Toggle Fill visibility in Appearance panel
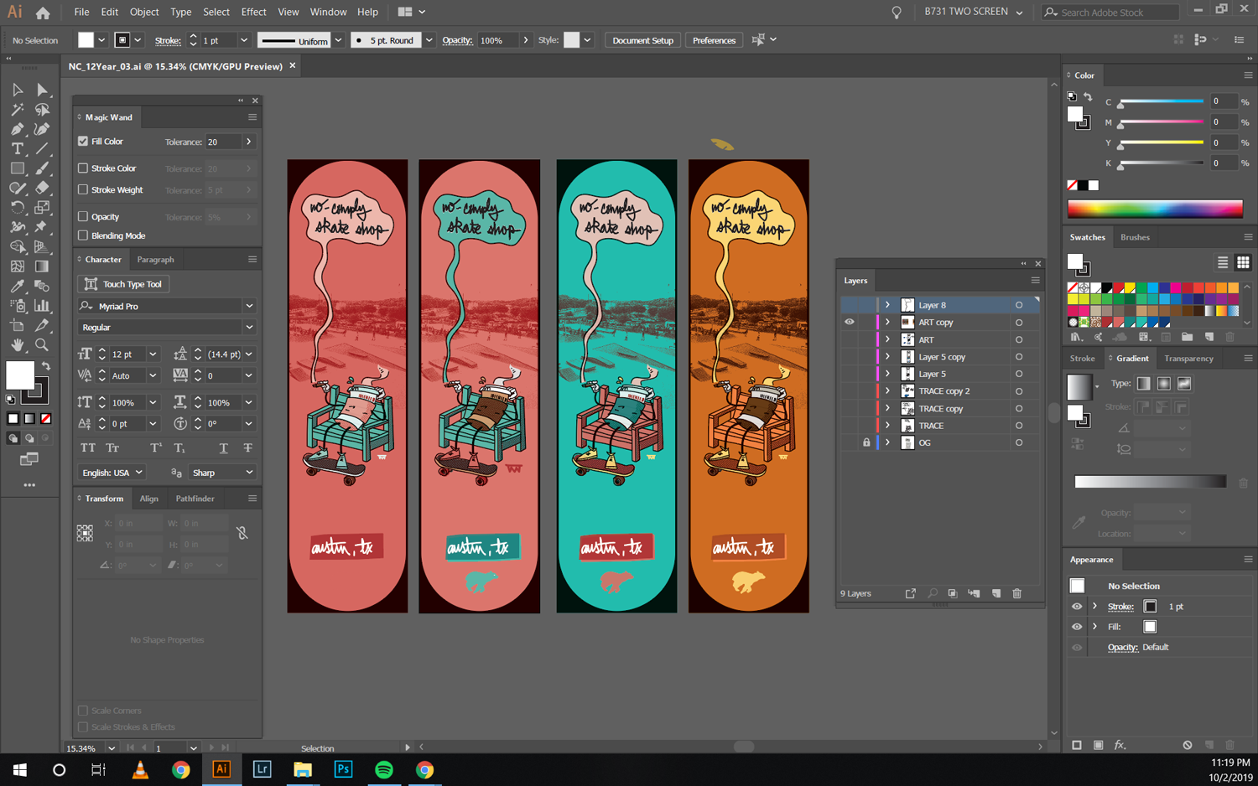Image resolution: width=1258 pixels, height=786 pixels. point(1077,627)
